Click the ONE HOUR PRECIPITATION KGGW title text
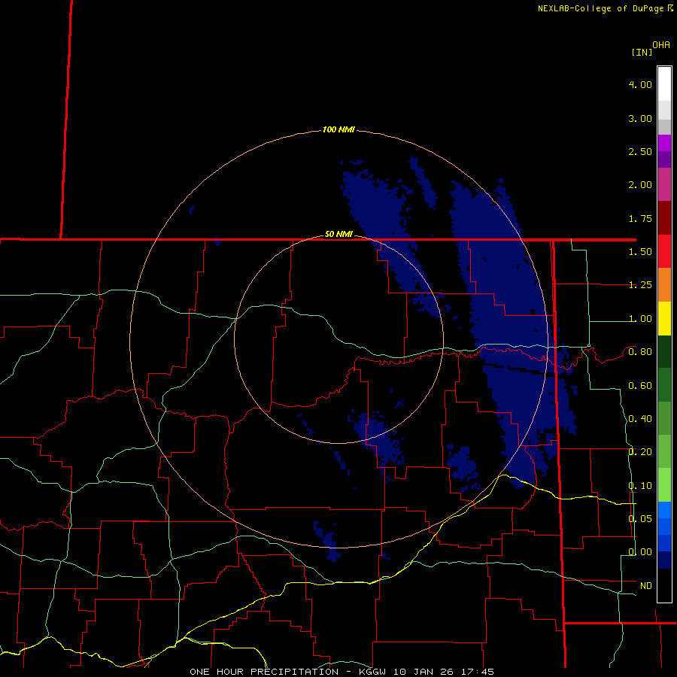The image size is (677, 677). (x=342, y=672)
